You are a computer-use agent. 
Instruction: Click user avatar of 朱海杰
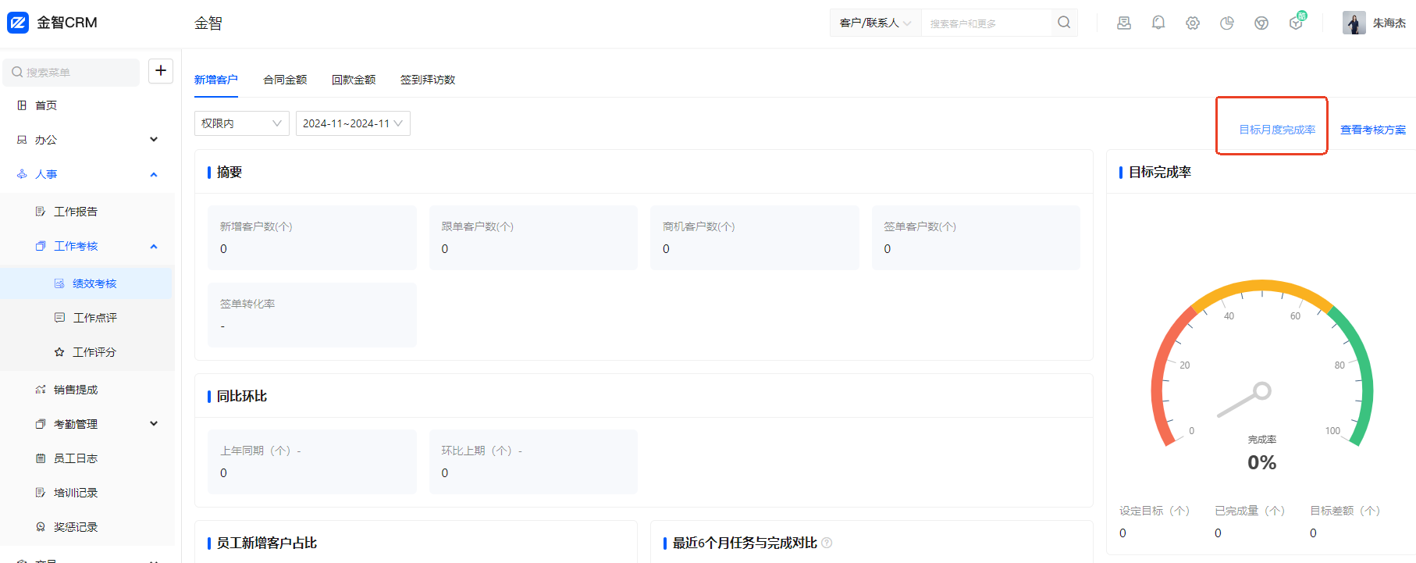coord(1354,23)
